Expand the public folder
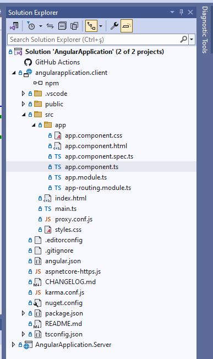 (x=23, y=104)
